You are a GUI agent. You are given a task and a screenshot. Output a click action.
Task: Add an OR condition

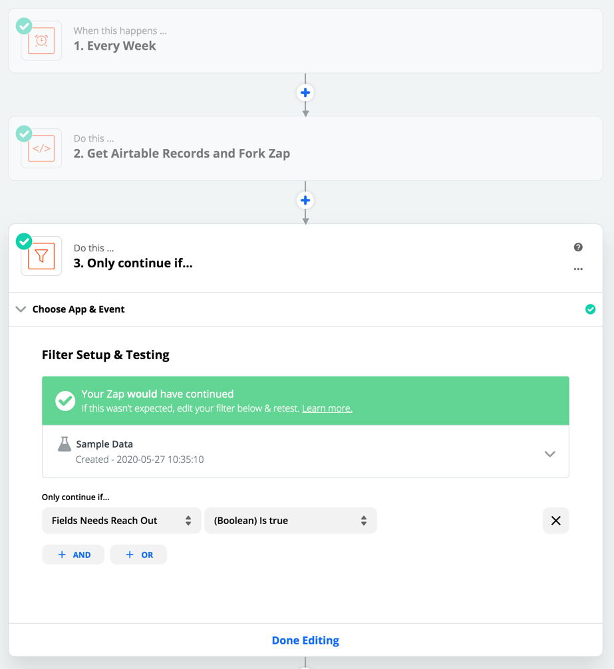tap(138, 555)
